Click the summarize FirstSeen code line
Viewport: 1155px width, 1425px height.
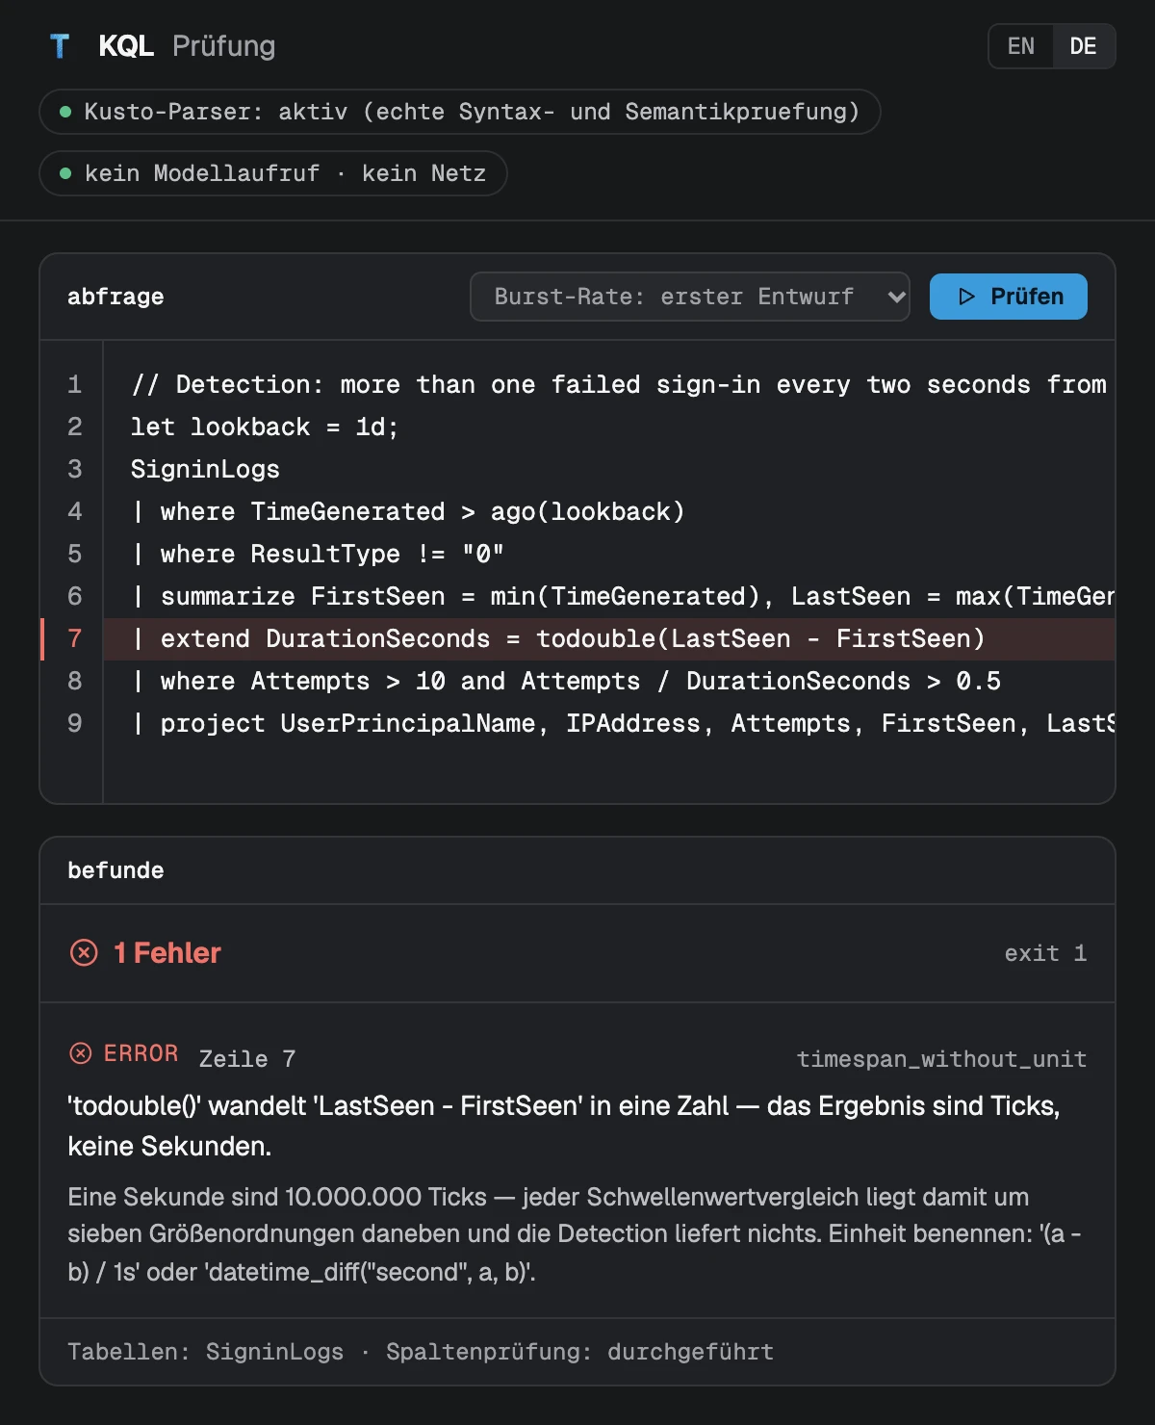tap(622, 596)
